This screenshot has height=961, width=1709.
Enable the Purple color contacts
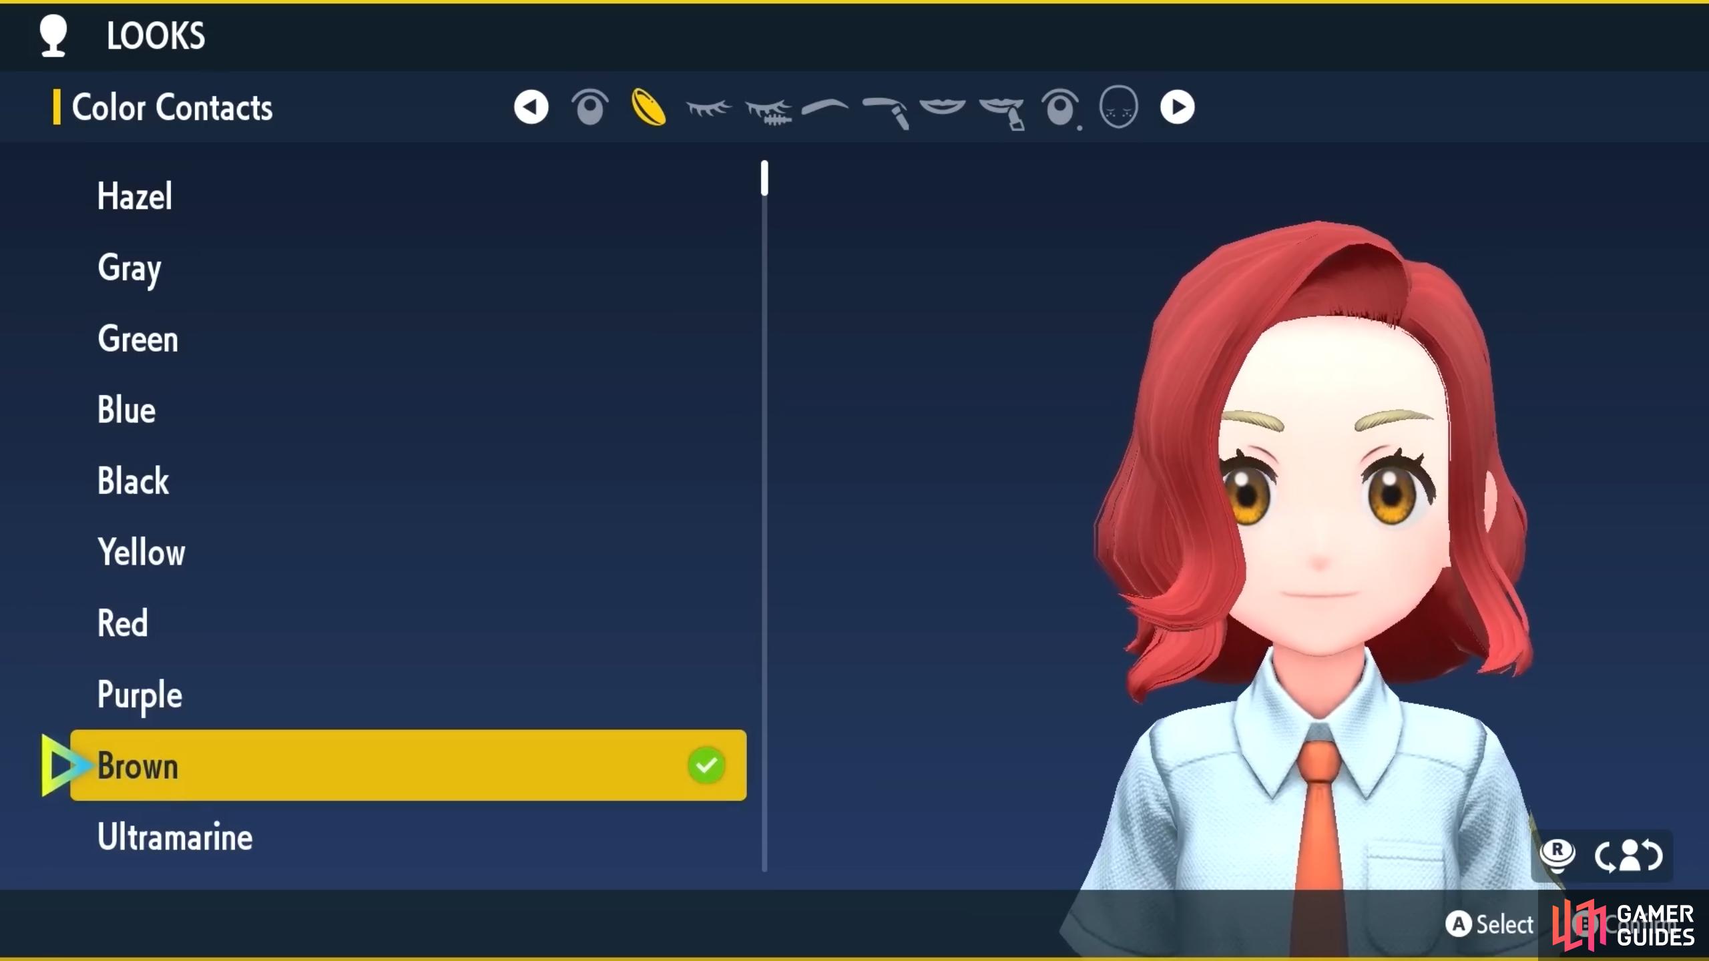(138, 693)
